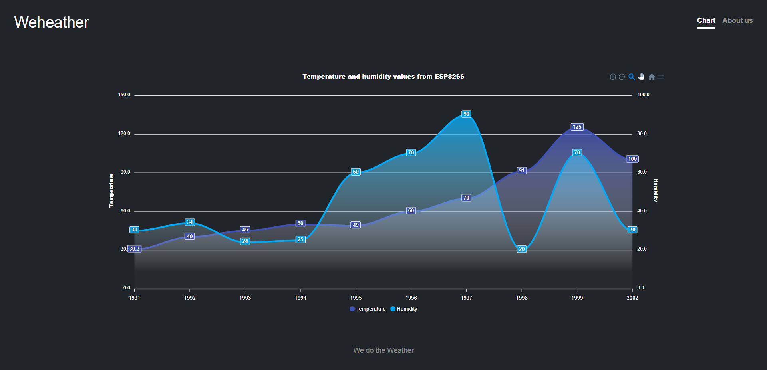
Task: Activate the panning hand tool
Action: tap(641, 77)
